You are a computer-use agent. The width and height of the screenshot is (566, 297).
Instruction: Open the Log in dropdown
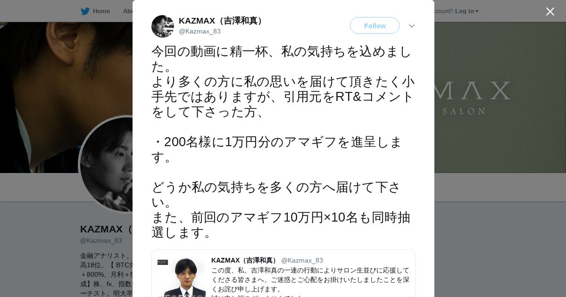pos(466,11)
